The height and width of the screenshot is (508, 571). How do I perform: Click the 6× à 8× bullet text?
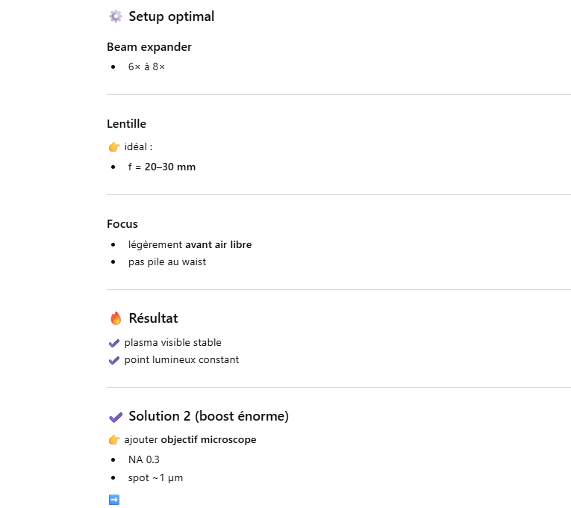[x=146, y=67]
